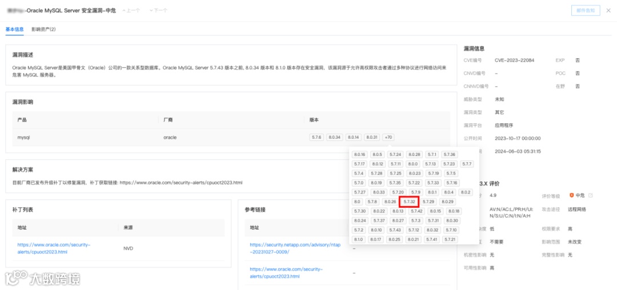The image size is (617, 290).
Task: Click the 8.0.33 version tag
Action: pyautogui.click(x=379, y=192)
